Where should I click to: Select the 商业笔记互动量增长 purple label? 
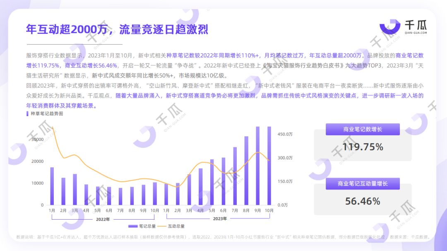pyautogui.click(x=363, y=184)
